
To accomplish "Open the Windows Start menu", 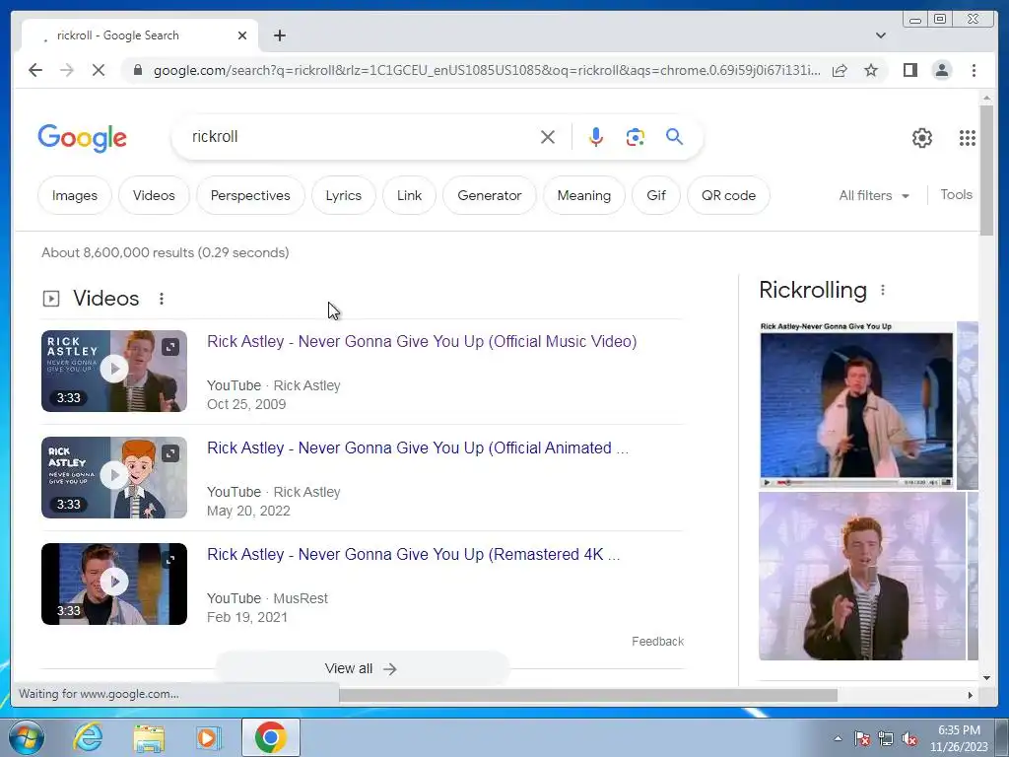I will pos(26,737).
